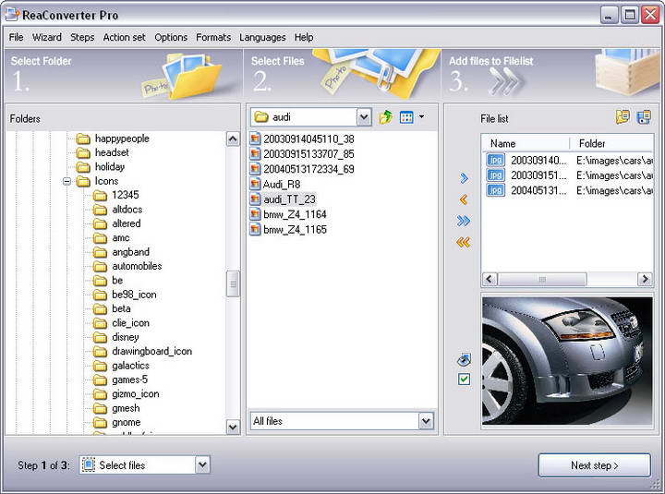
Task: Remove all files with double orange arrows
Action: 464,242
